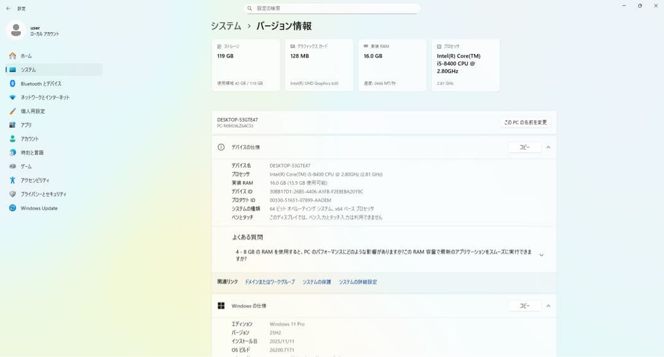The image size is (664, 357).
Task: Copy the デバイスの仕様 details
Action: coord(524,147)
